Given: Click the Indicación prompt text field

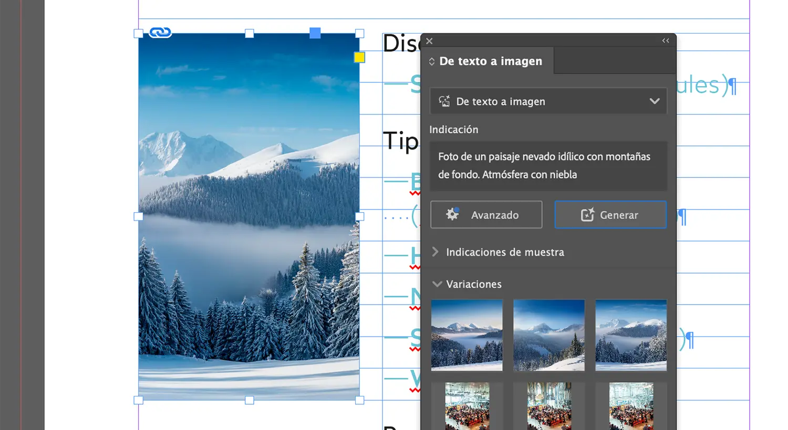Looking at the screenshot, I should point(548,165).
